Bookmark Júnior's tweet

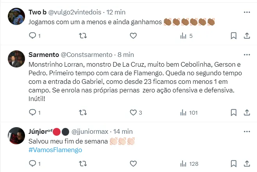234,165
